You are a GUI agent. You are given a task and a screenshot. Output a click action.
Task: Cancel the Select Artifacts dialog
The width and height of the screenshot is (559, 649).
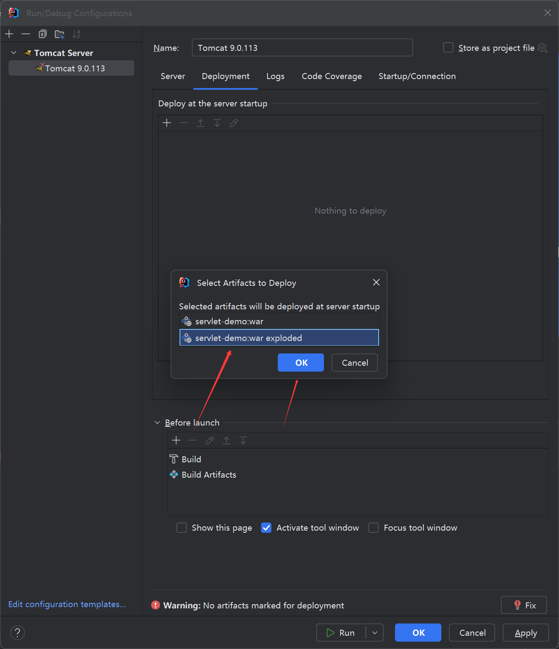click(355, 363)
